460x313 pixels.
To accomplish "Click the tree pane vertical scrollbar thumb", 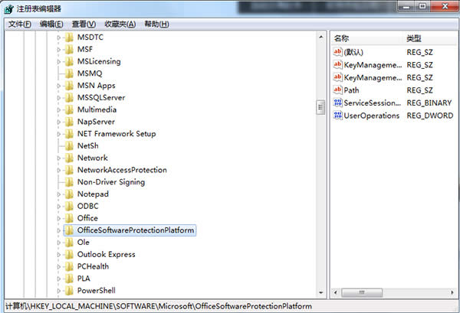I will point(320,107).
